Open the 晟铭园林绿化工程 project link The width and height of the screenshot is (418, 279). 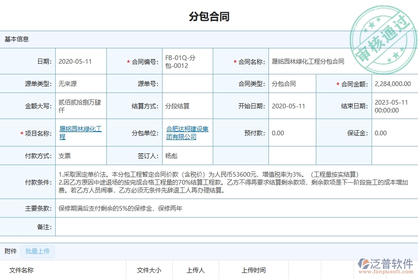79,133
